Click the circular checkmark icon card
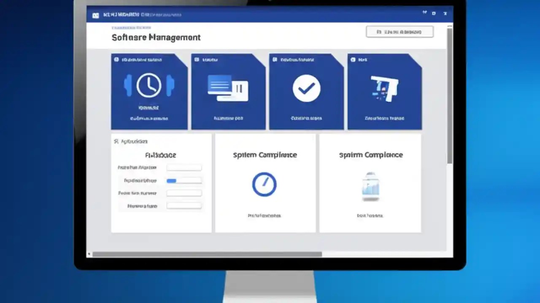540x303 pixels. [307, 88]
